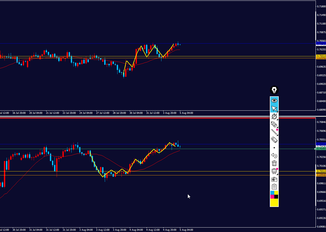Click the 0.70875 price axis label
326x232 pixels.
pos(321,32)
